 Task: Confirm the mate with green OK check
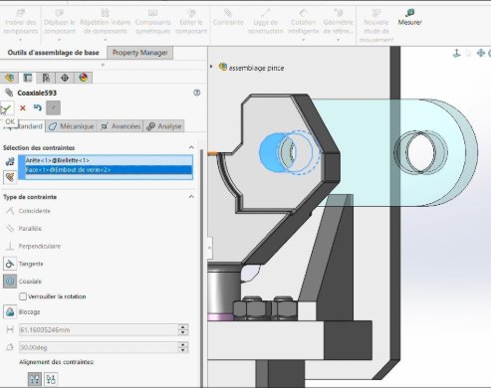[x=7, y=108]
